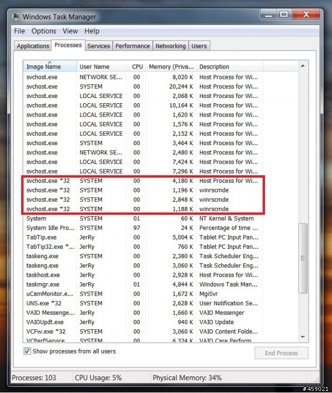Select svchost.exe row using 7,296 K
Image resolution: width=332 pixels, height=393 pixels.
(x=143, y=171)
